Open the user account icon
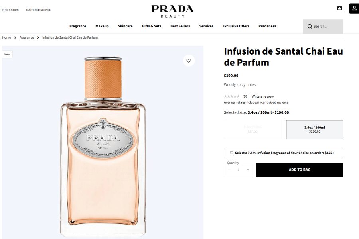 pos(354,8)
